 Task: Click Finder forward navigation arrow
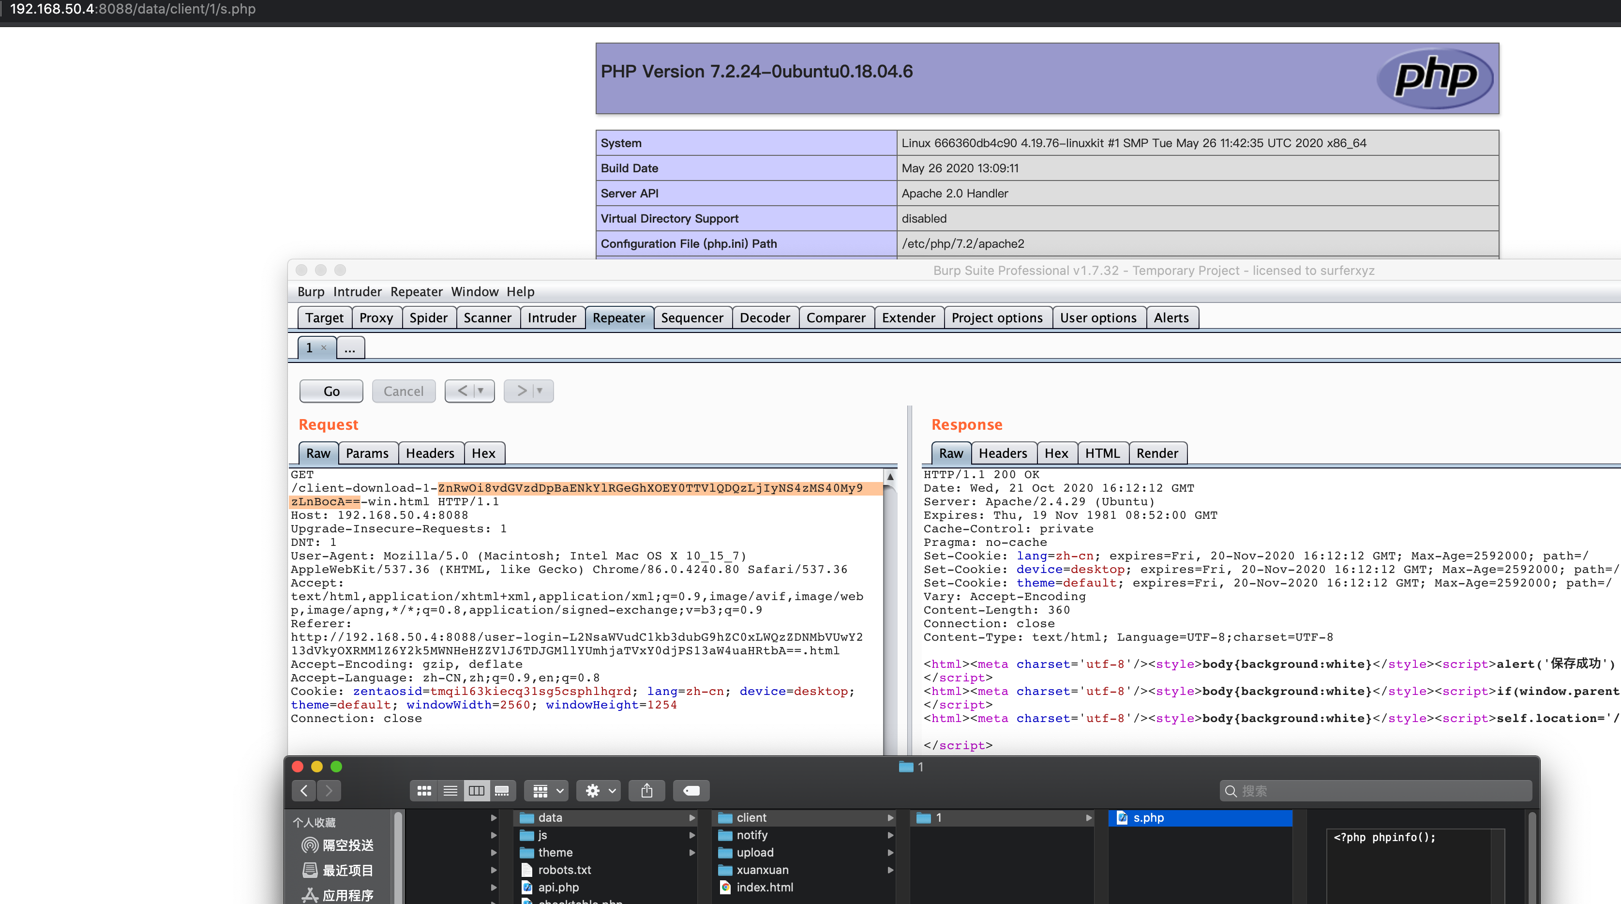point(329,791)
